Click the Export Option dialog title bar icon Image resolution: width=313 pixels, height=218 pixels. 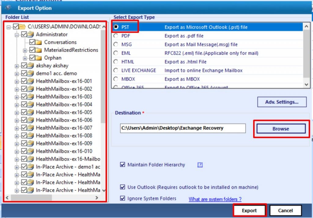coord(7,8)
